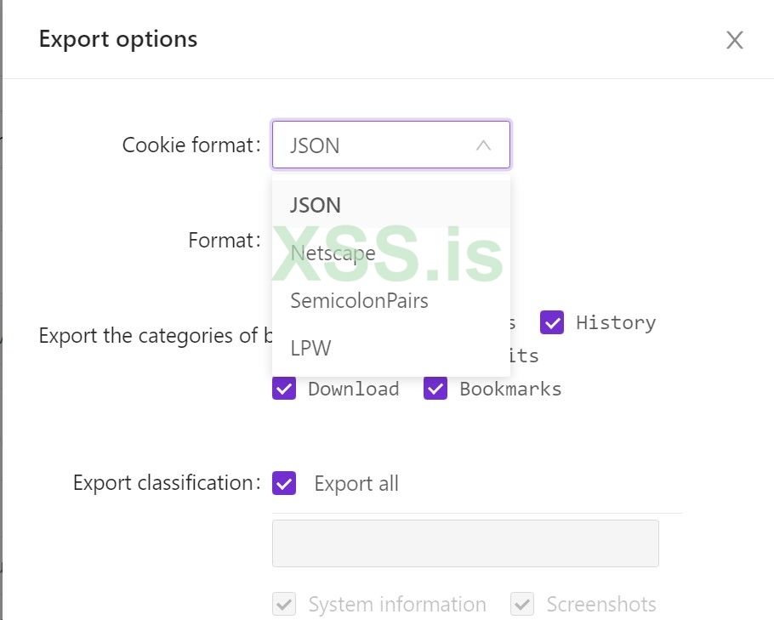The width and height of the screenshot is (774, 620).
Task: Close the Export options dialog
Action: tap(735, 40)
